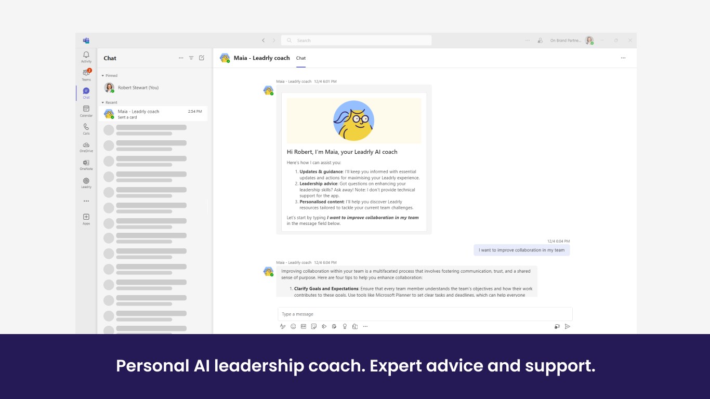Open the GIF picker

(304, 326)
